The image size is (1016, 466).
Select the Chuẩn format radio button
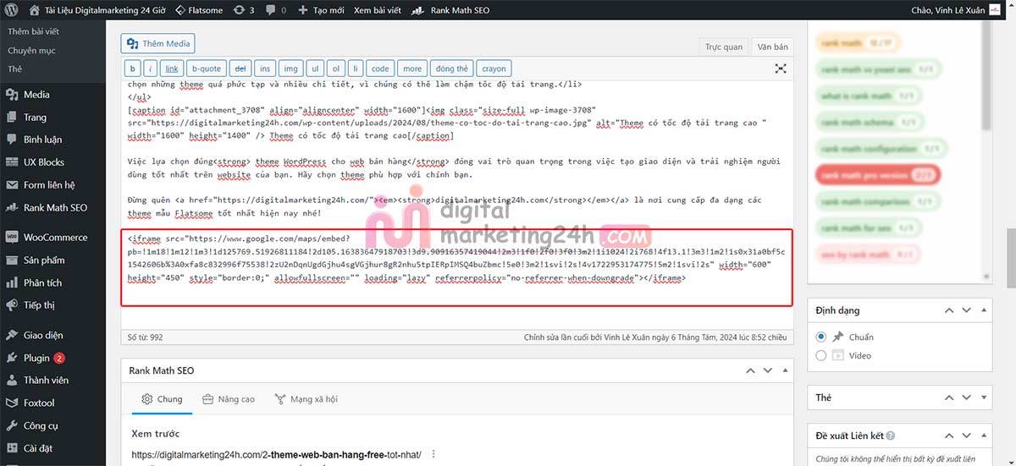[x=820, y=337]
